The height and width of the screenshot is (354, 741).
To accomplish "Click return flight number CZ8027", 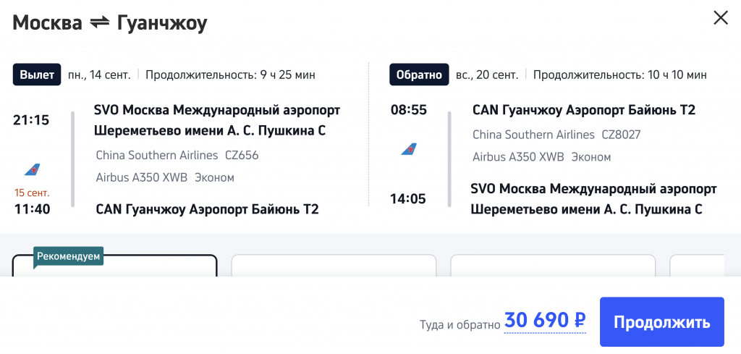I will 621,135.
